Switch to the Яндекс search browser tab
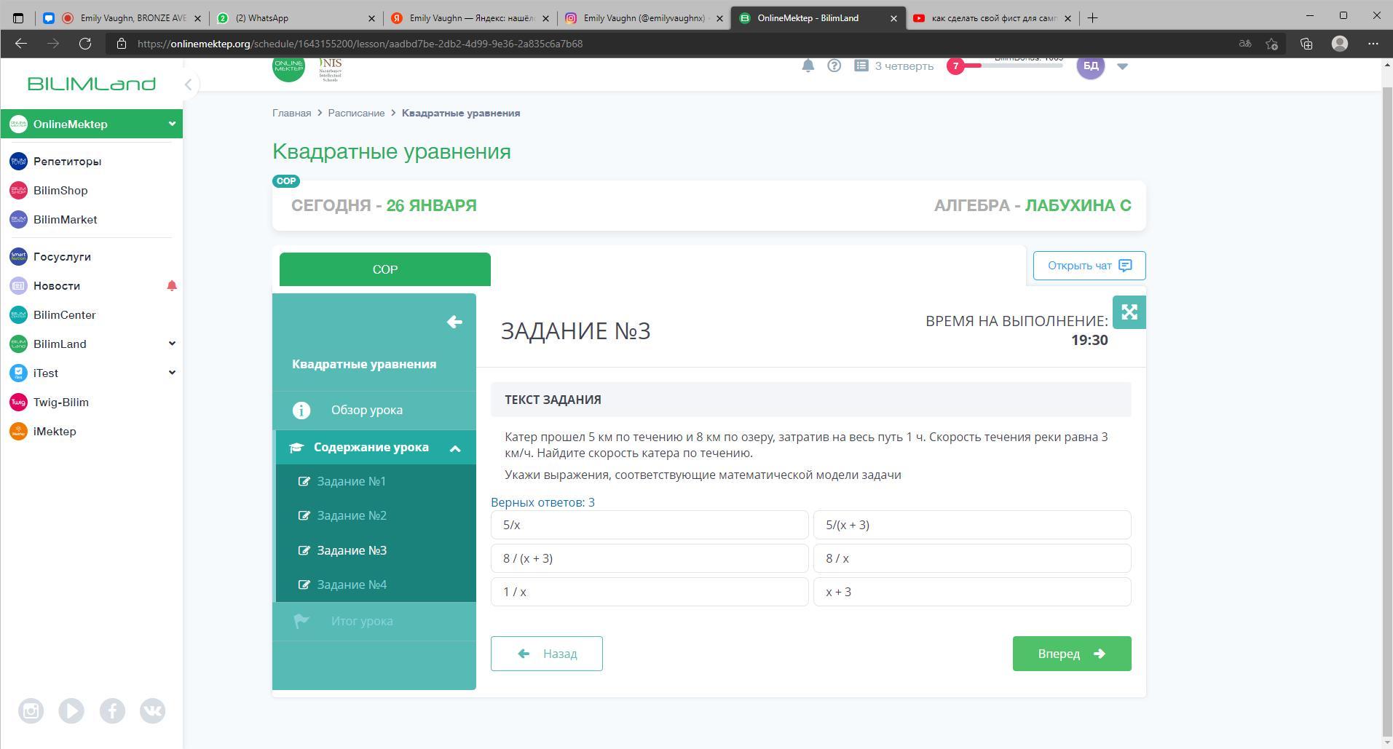Screen dimensions: 1393x749 (x=469, y=18)
